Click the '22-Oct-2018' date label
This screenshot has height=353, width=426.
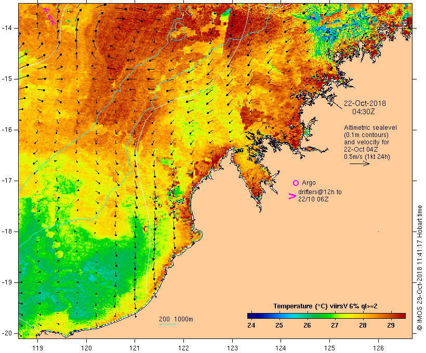[x=365, y=103]
